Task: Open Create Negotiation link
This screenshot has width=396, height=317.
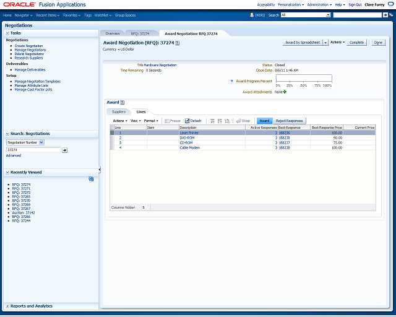Action: (28, 46)
